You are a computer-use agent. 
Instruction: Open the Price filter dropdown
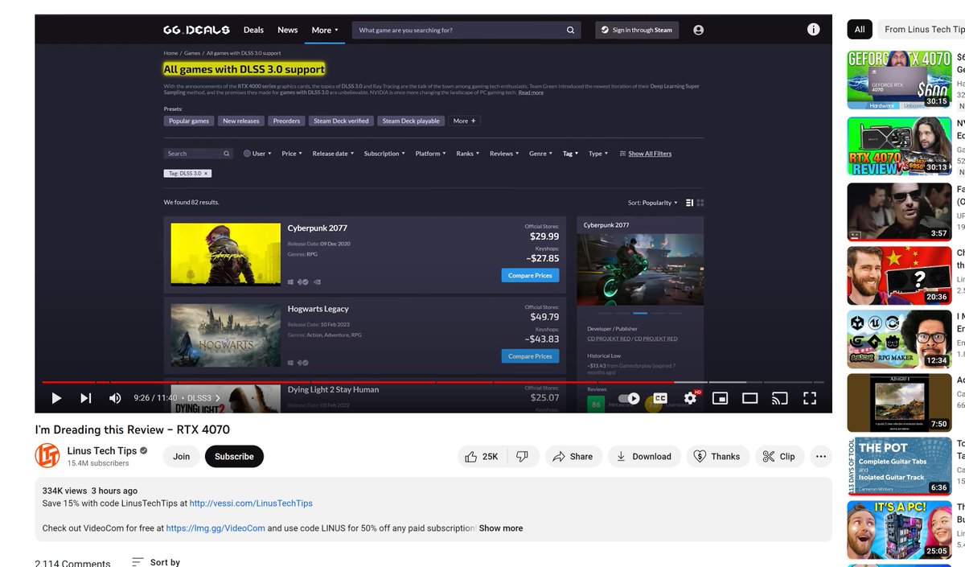[x=292, y=154]
